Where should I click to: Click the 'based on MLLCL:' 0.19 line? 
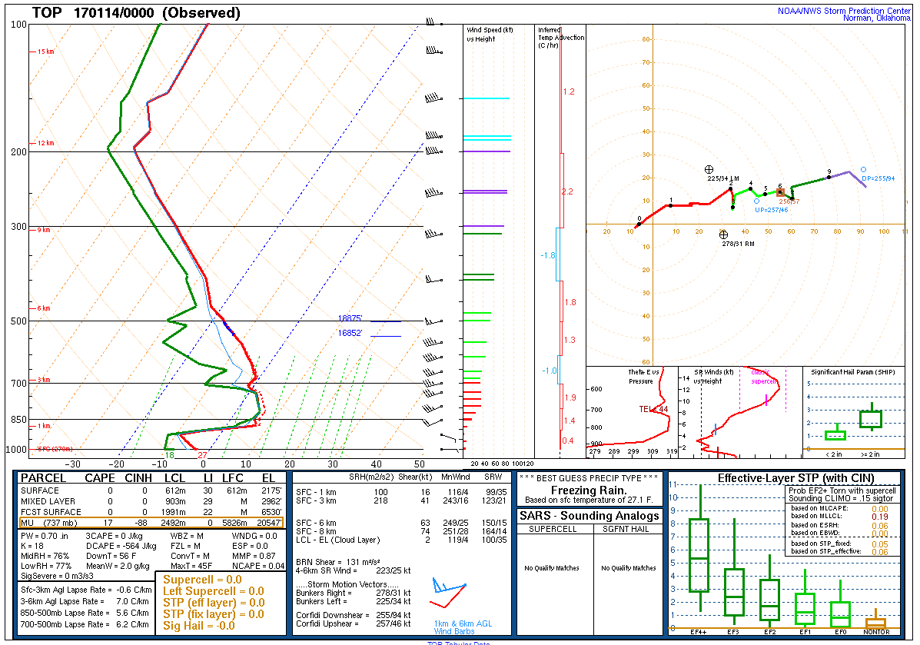coord(839,517)
